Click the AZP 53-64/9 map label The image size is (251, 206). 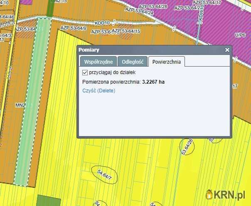(73, 28)
